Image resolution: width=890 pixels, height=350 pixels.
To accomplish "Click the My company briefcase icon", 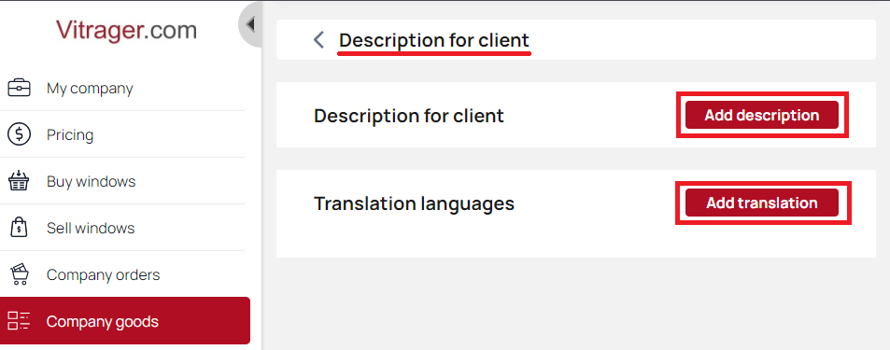I will (20, 88).
